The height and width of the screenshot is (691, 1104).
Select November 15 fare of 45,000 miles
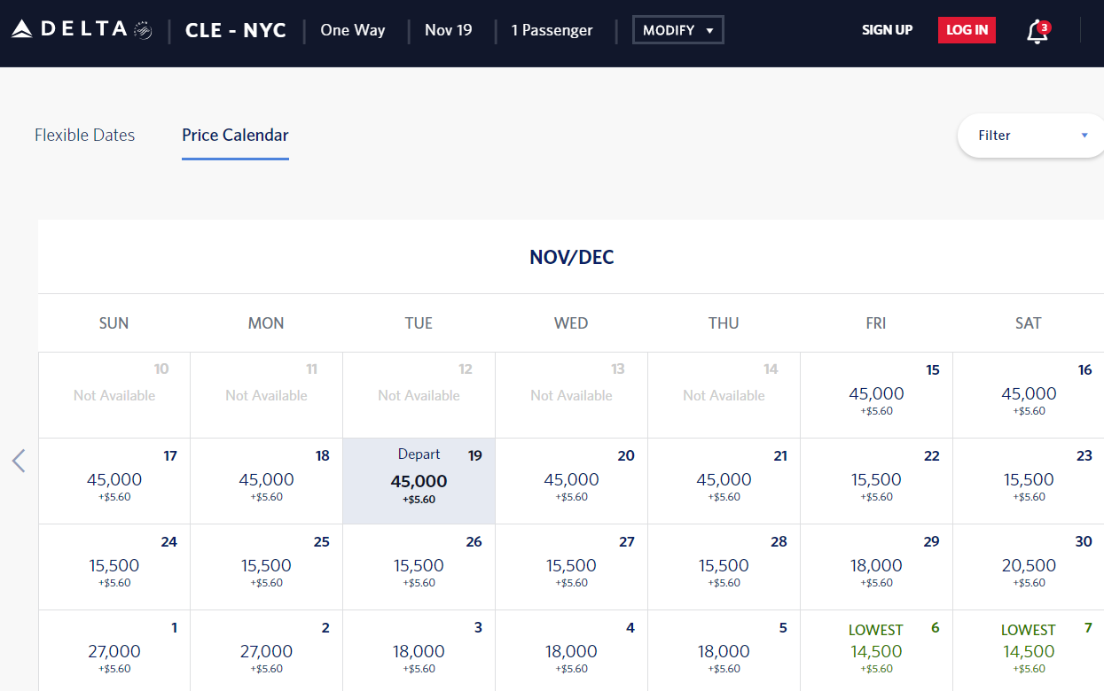876,395
